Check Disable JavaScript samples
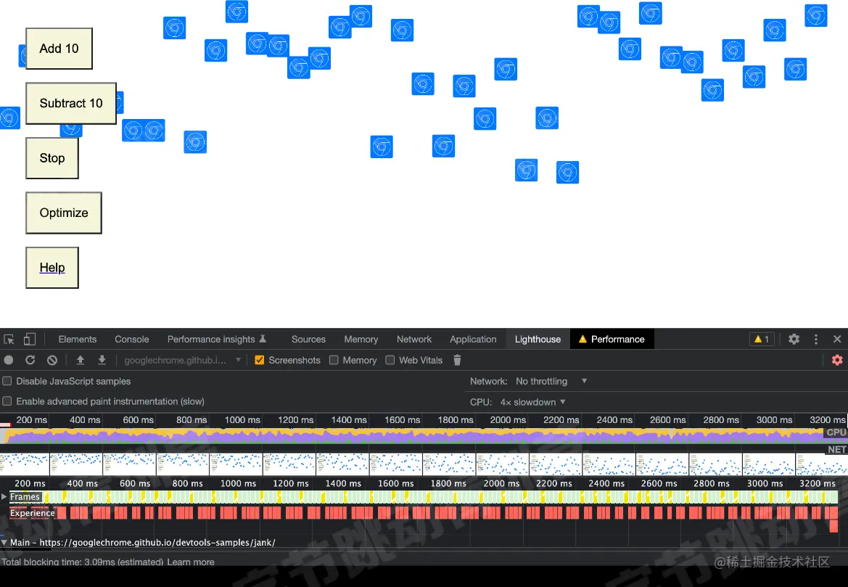 pos(7,382)
